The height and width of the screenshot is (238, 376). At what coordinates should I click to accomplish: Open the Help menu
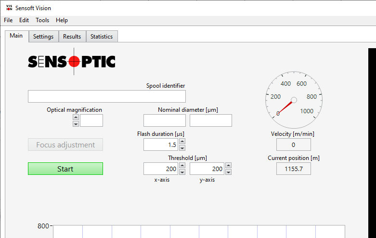tap(62, 20)
